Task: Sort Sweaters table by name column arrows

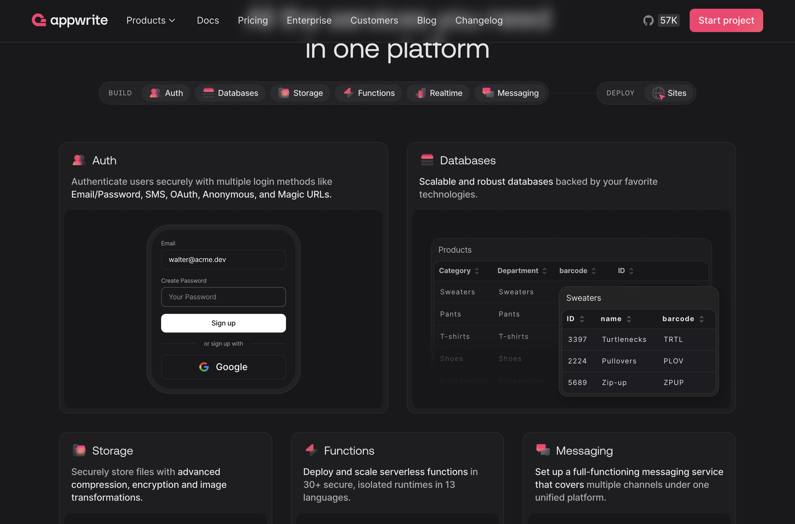Action: pyautogui.click(x=629, y=319)
